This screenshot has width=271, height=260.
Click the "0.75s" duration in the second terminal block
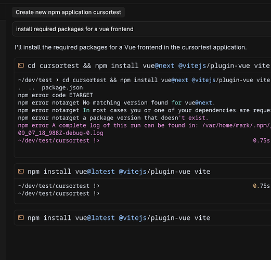click(x=261, y=186)
